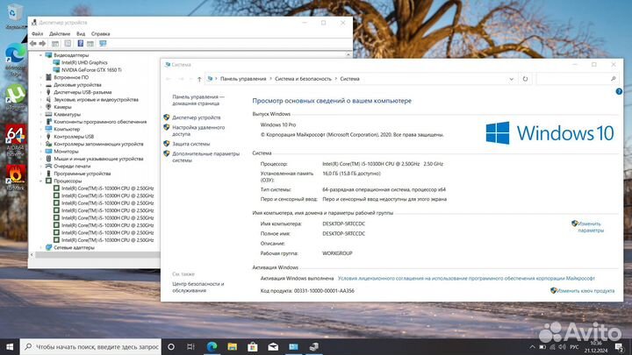The image size is (632, 355).
Task: Open the Действие menu in Device Manager
Action: [60, 34]
